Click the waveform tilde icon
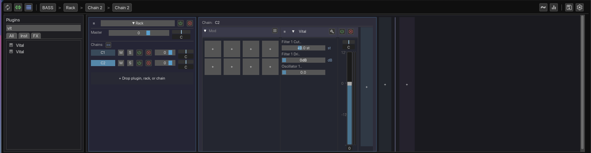Viewport: 591px width, 153px height. pos(543,8)
